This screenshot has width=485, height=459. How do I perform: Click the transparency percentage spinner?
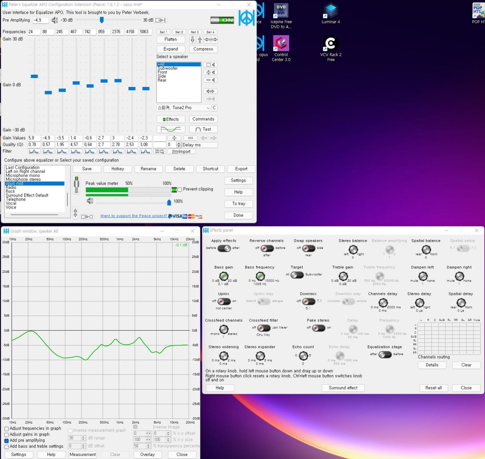click(x=148, y=446)
